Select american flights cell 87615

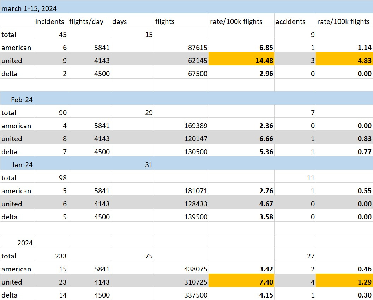click(x=181, y=46)
